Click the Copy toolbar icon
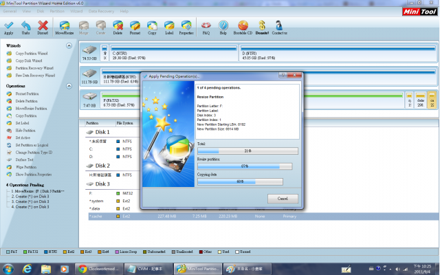This screenshot has width=440, height=275. (x=152, y=25)
